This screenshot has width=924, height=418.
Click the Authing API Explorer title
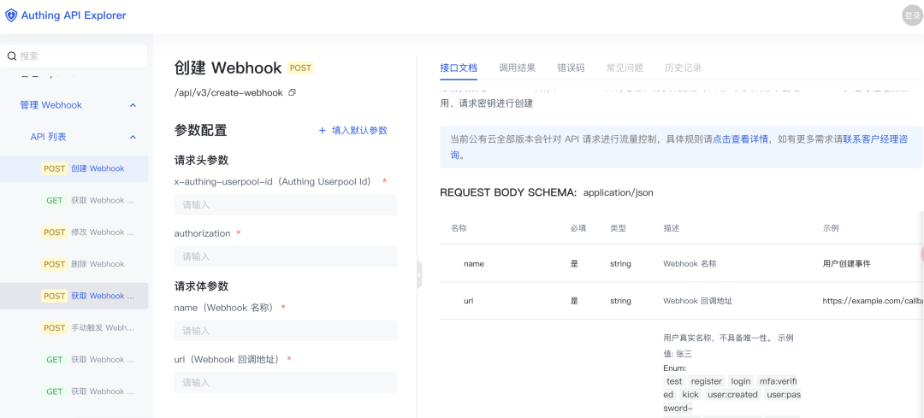74,15
